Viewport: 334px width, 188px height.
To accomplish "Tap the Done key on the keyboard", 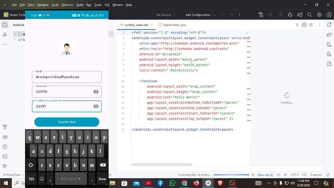I will coord(102,179).
